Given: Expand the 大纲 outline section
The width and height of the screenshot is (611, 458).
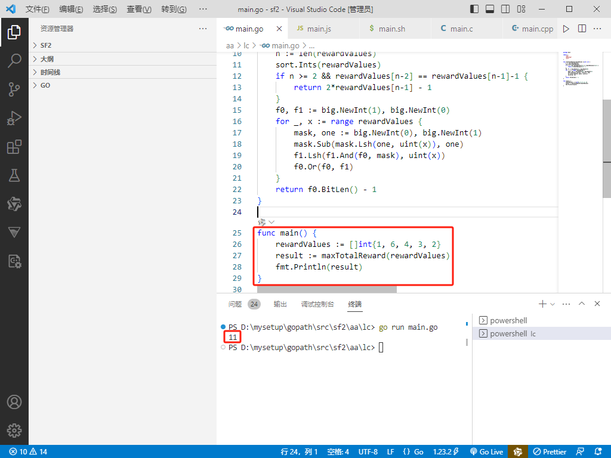Looking at the screenshot, I should tap(123, 59).
